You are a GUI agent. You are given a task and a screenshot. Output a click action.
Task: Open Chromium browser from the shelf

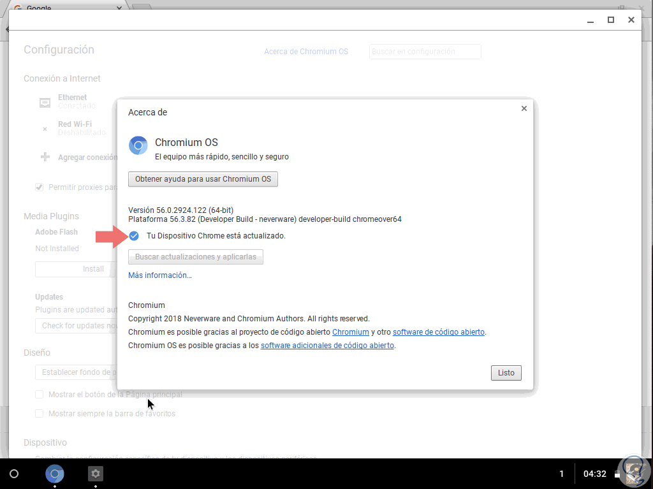point(55,474)
